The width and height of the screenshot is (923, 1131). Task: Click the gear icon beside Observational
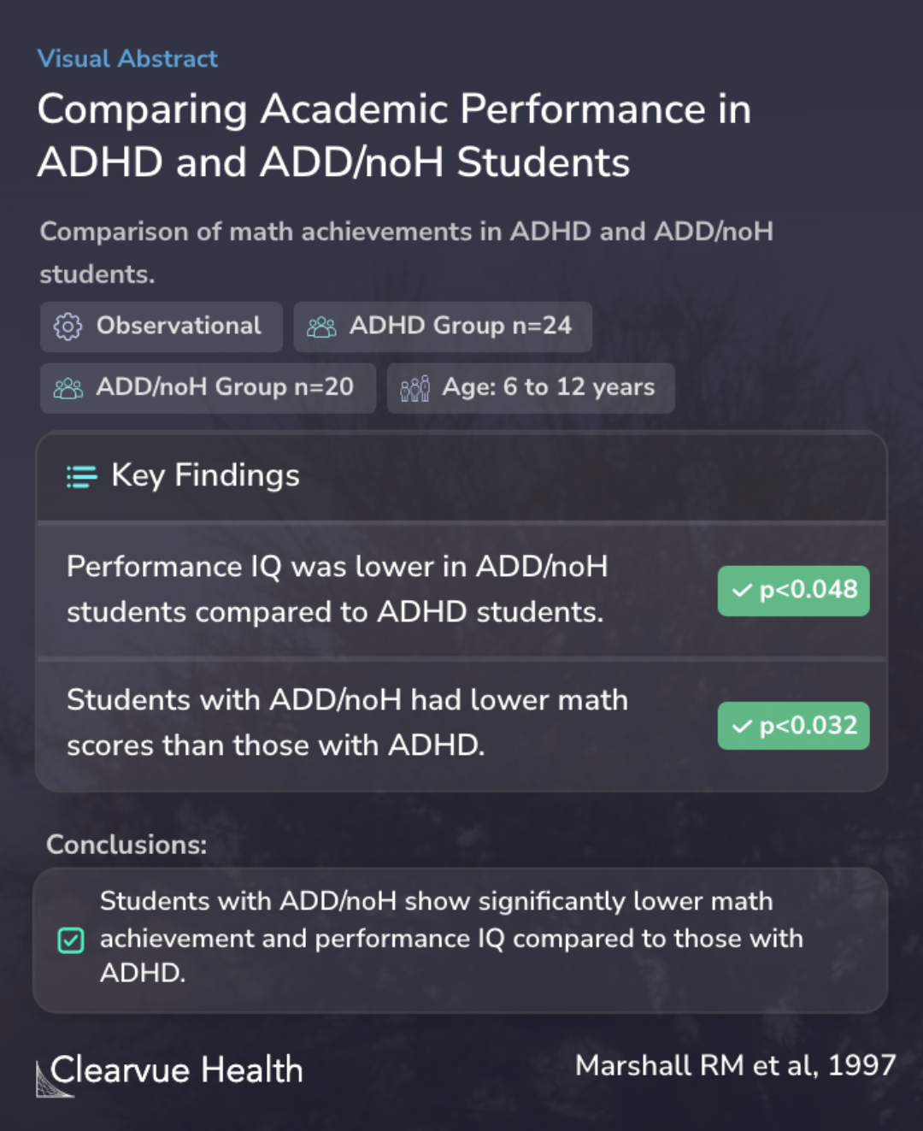[68, 327]
